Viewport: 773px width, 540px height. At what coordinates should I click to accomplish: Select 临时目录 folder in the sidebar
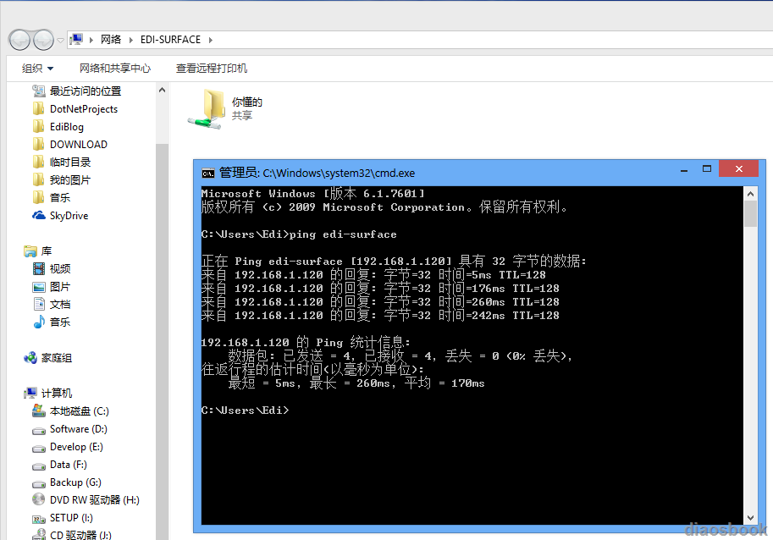70,163
